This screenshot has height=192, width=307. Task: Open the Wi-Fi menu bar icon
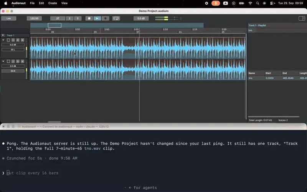[250, 3]
